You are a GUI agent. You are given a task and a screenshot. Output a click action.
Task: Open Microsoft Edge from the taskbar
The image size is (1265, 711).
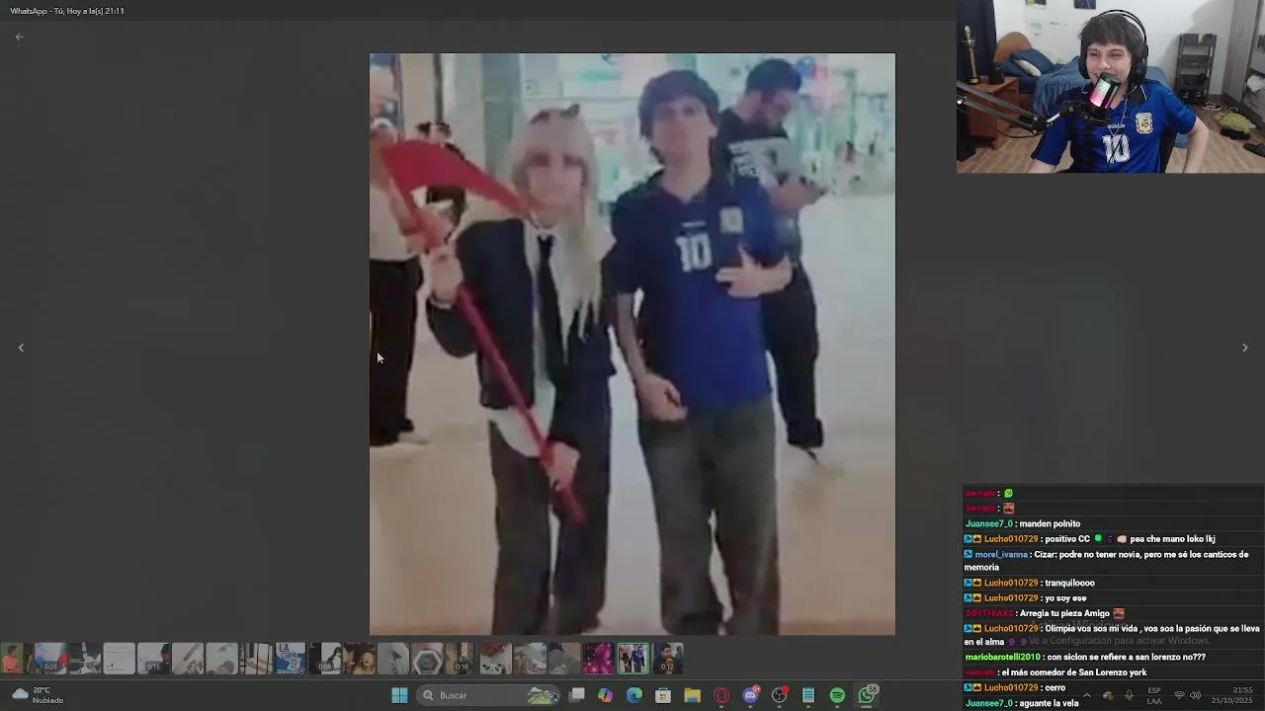pos(633,695)
